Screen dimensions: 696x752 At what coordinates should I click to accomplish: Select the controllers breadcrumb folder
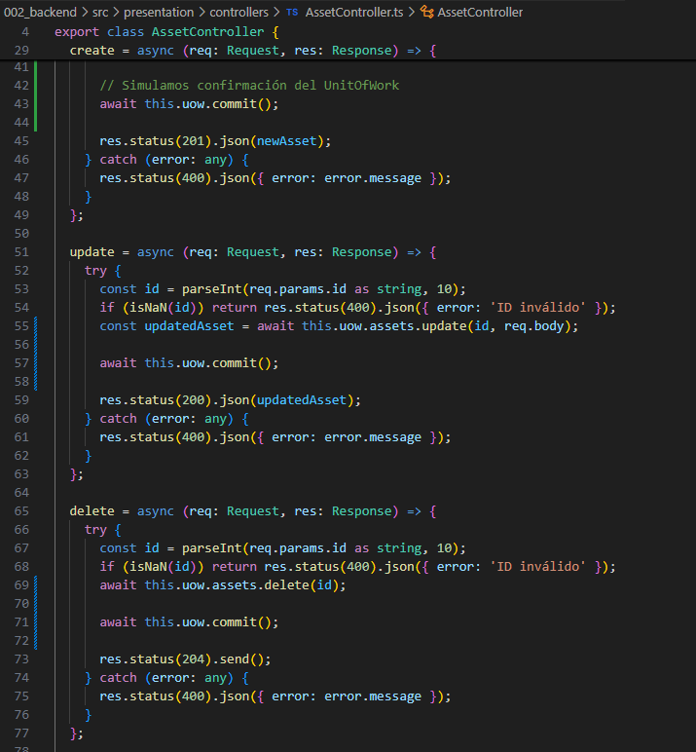pos(238,12)
